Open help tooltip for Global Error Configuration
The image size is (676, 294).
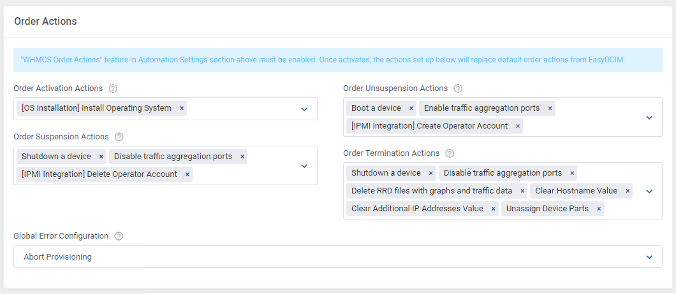coord(119,236)
